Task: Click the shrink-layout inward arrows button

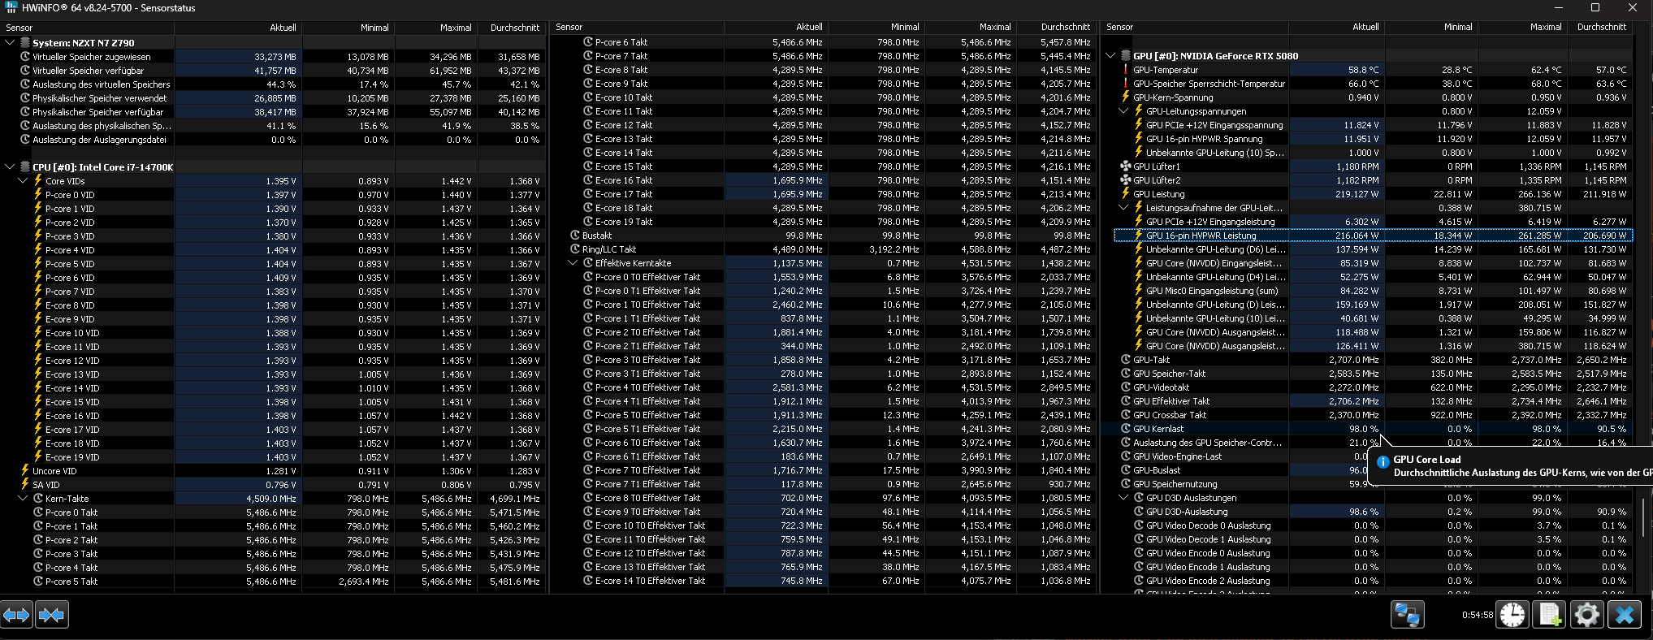Action: pyautogui.click(x=52, y=615)
